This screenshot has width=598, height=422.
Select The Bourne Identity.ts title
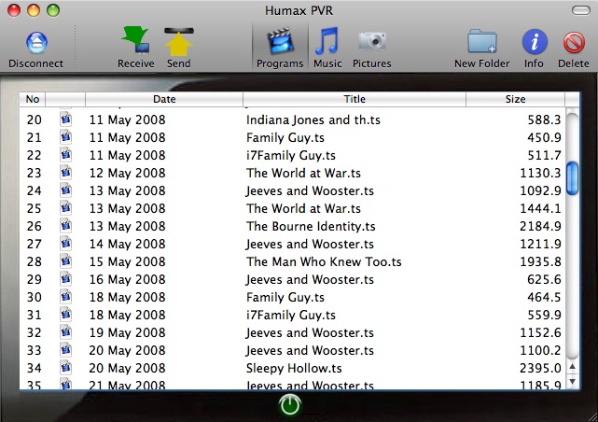click(311, 226)
